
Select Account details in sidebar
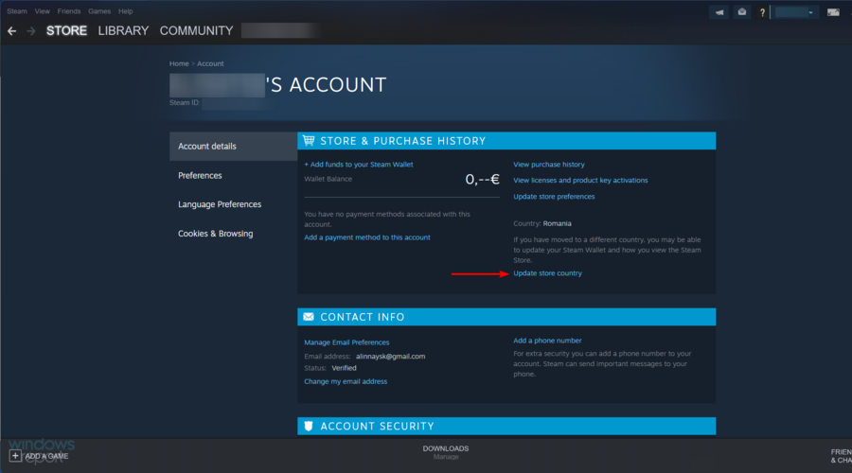pos(233,146)
